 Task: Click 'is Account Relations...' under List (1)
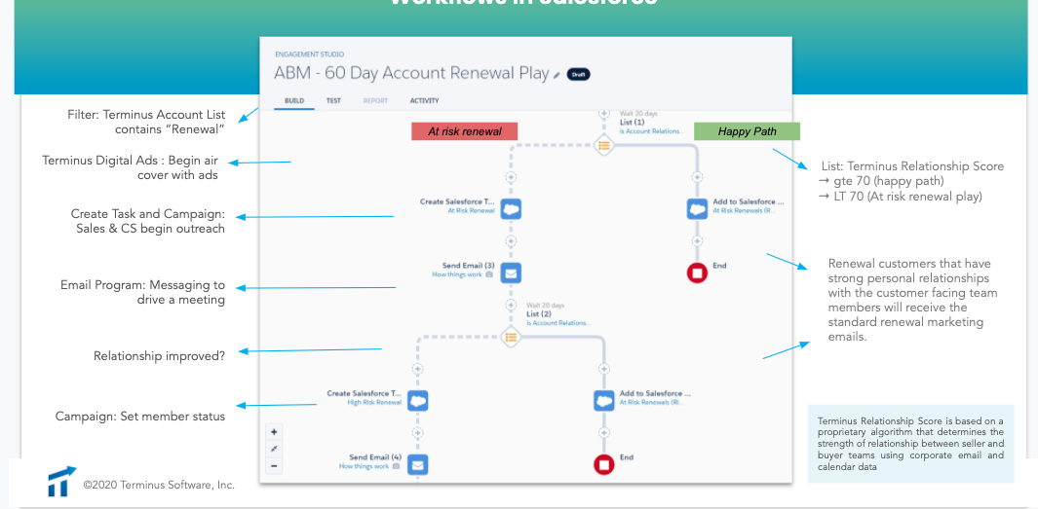[652, 130]
